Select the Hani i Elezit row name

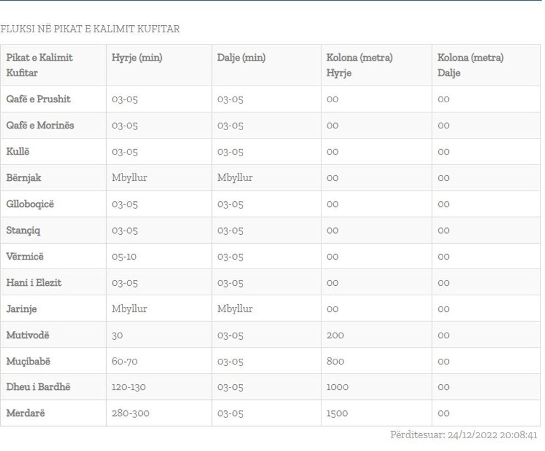point(34,283)
